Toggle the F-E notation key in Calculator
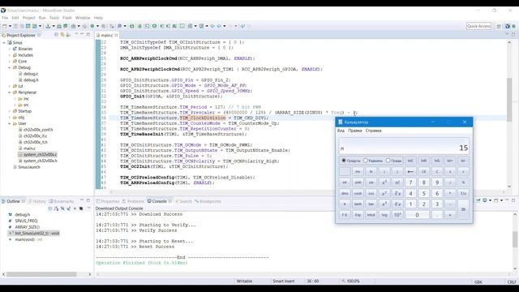The height and width of the screenshot is (292, 519). (345, 215)
